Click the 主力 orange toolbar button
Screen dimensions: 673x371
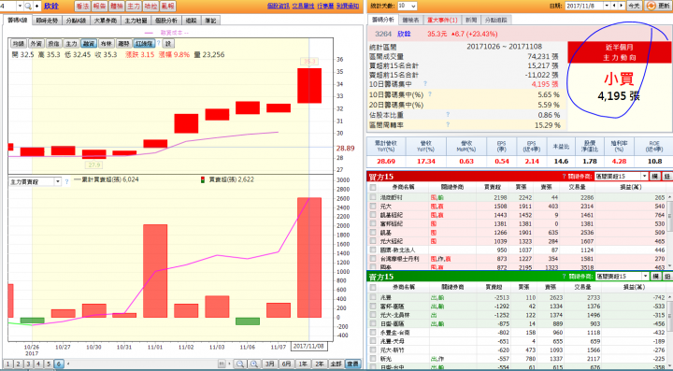(134, 6)
